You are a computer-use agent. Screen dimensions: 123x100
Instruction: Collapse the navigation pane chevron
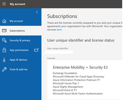37,12
